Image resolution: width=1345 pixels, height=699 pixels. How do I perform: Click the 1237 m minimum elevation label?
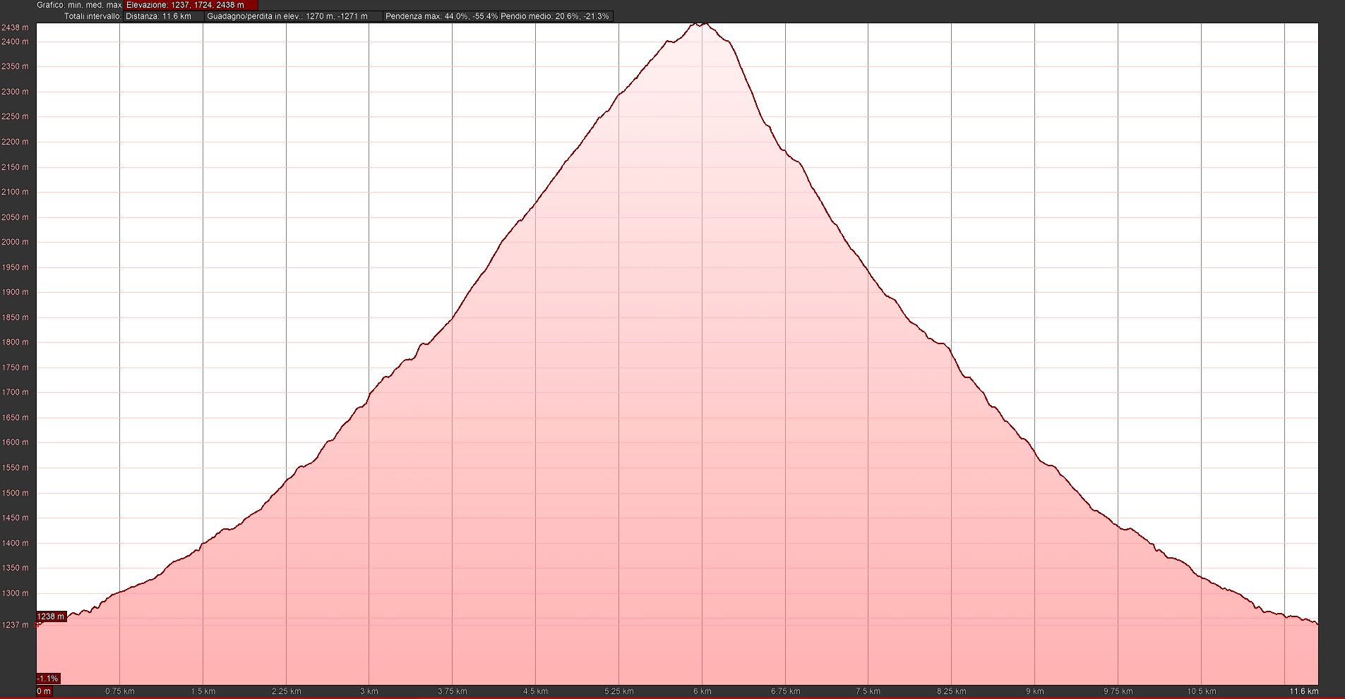16,625
